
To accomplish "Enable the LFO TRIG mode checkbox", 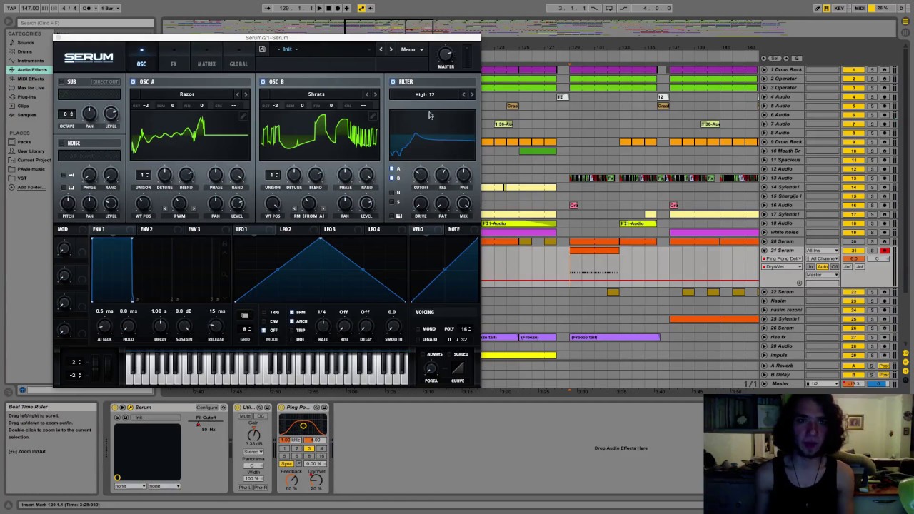I will point(263,312).
